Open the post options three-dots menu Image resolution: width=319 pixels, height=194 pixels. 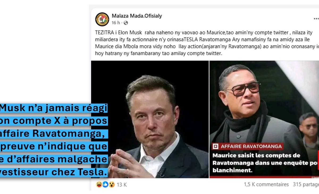(x=316, y=19)
